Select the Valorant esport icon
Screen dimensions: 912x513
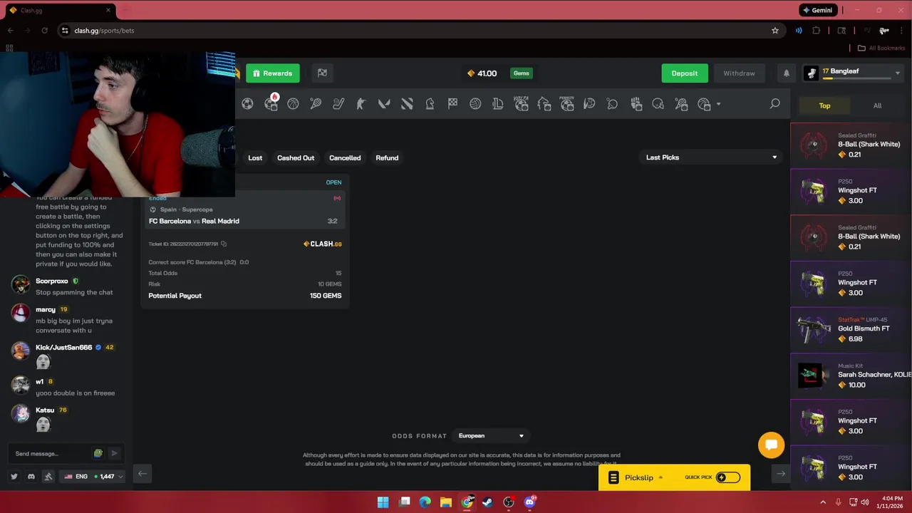point(384,104)
